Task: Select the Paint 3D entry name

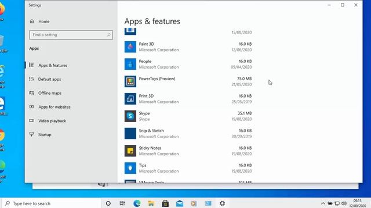Action: [147, 44]
